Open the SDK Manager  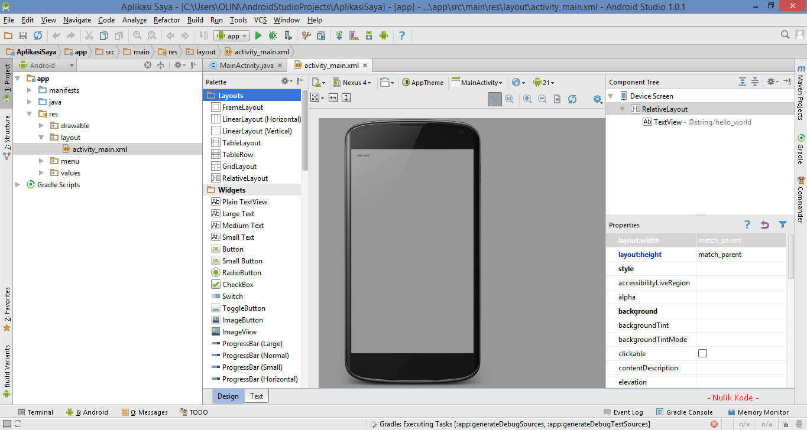[370, 35]
